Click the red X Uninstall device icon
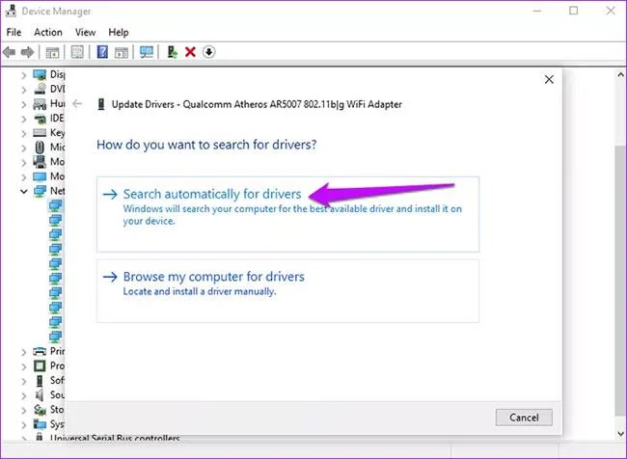 coord(190,52)
